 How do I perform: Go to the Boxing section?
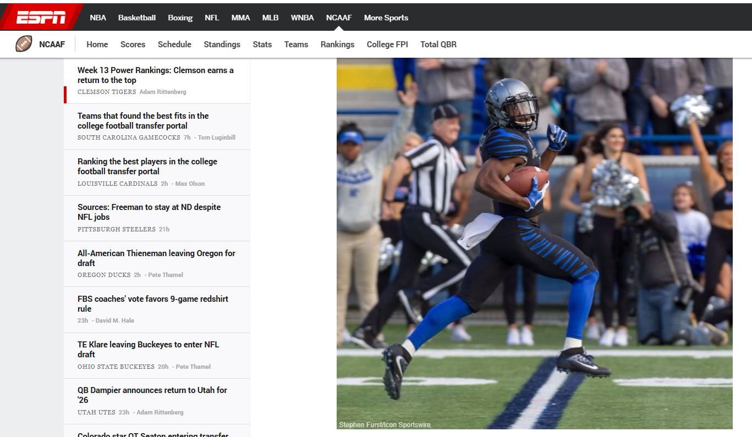[x=180, y=18]
